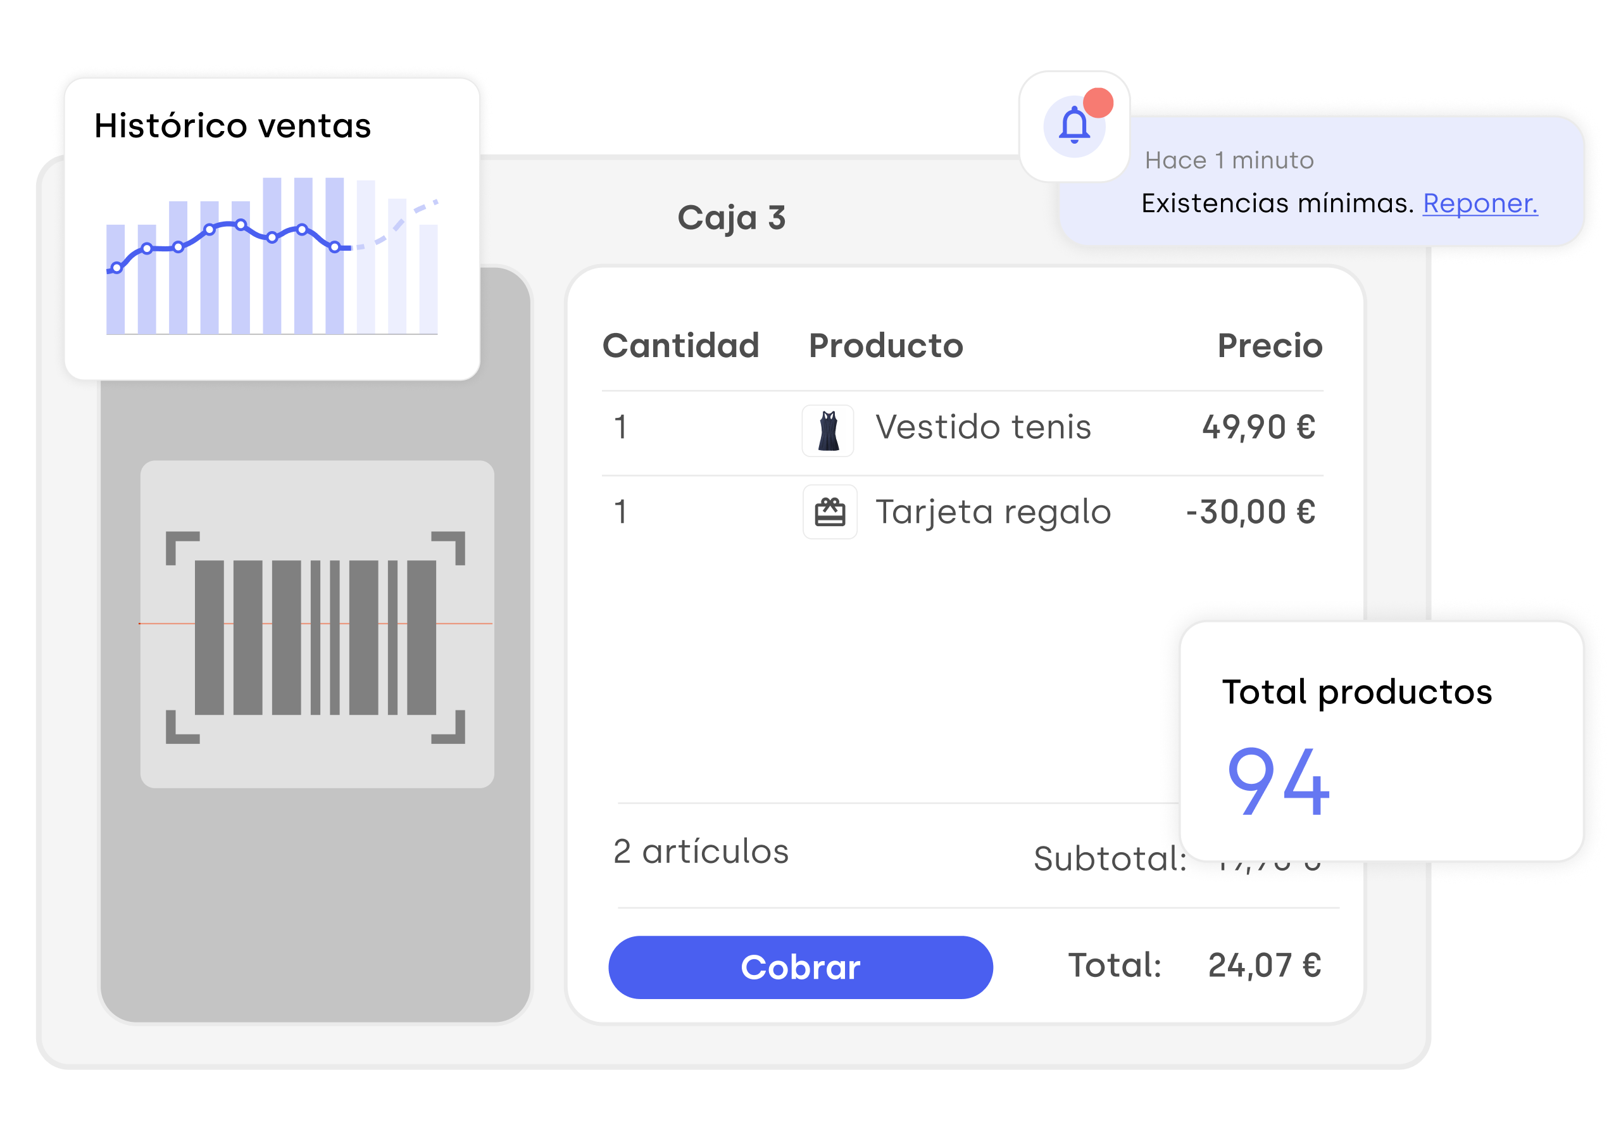Click the 'Subtotal:' label

click(1109, 859)
